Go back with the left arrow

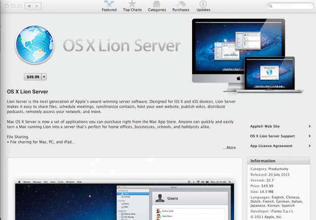(29, 6)
